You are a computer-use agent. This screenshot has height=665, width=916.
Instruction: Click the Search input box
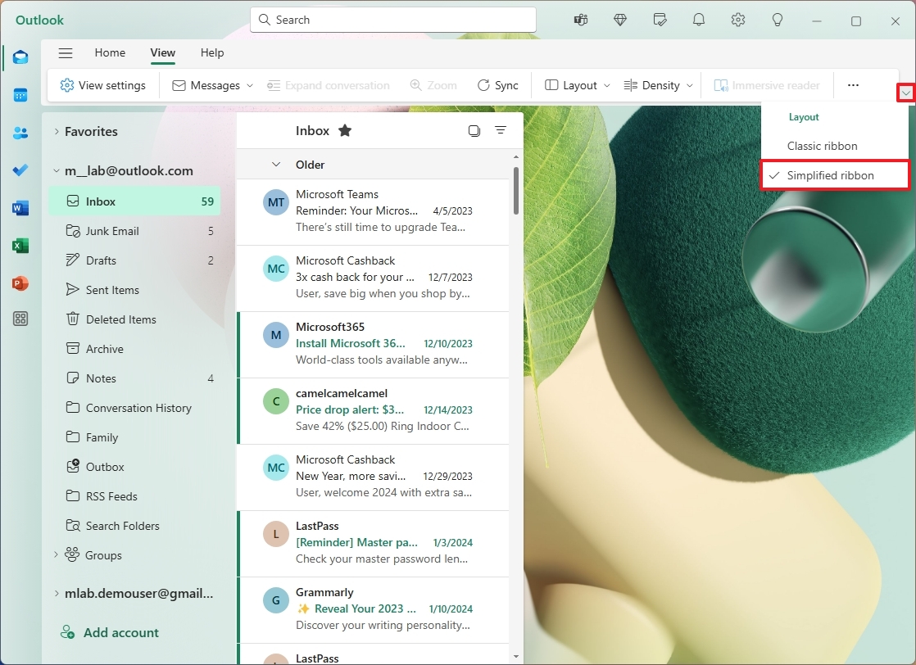393,20
